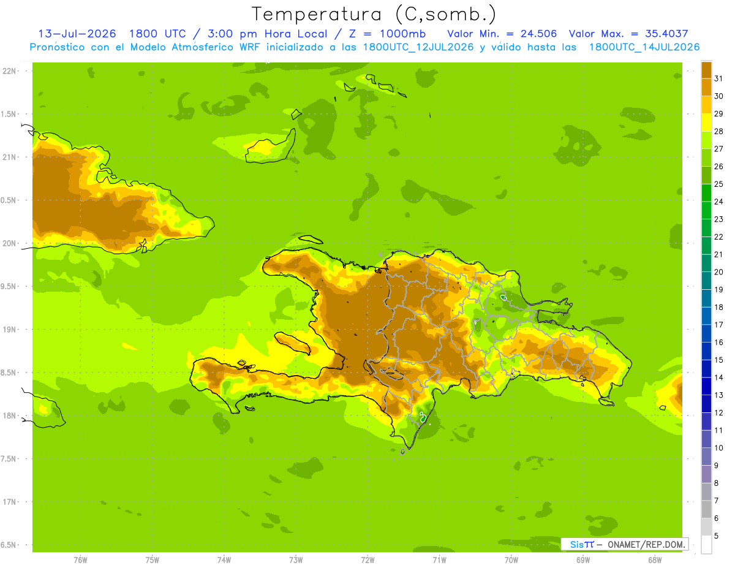Click the '68W' longitude axis label

(x=655, y=559)
